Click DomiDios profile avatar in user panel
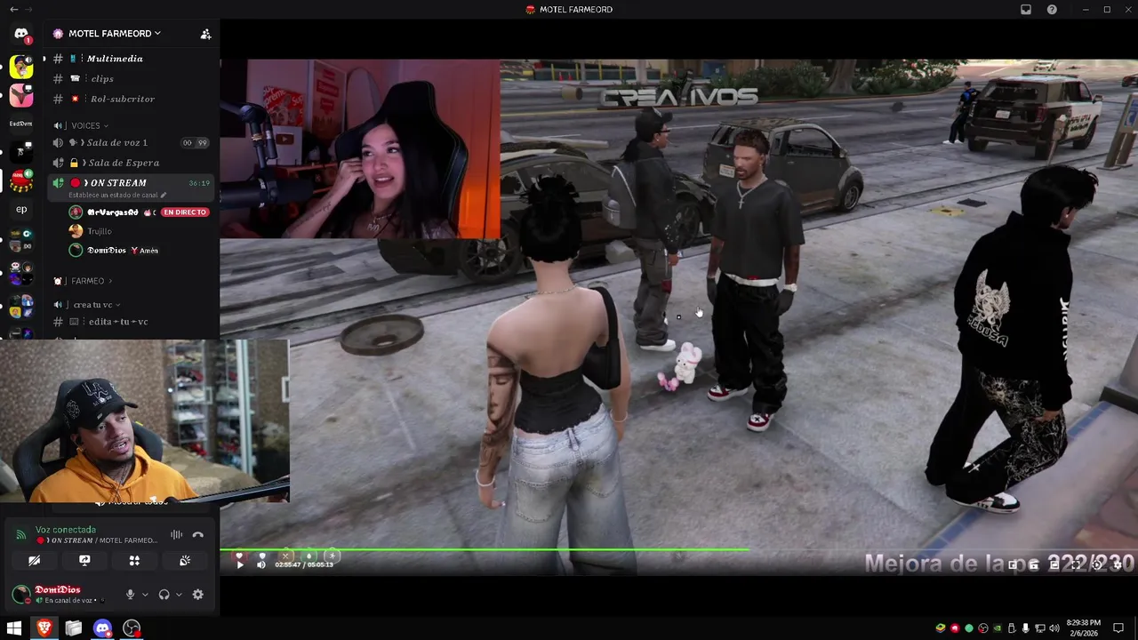Image resolution: width=1138 pixels, height=640 pixels. [x=20, y=595]
